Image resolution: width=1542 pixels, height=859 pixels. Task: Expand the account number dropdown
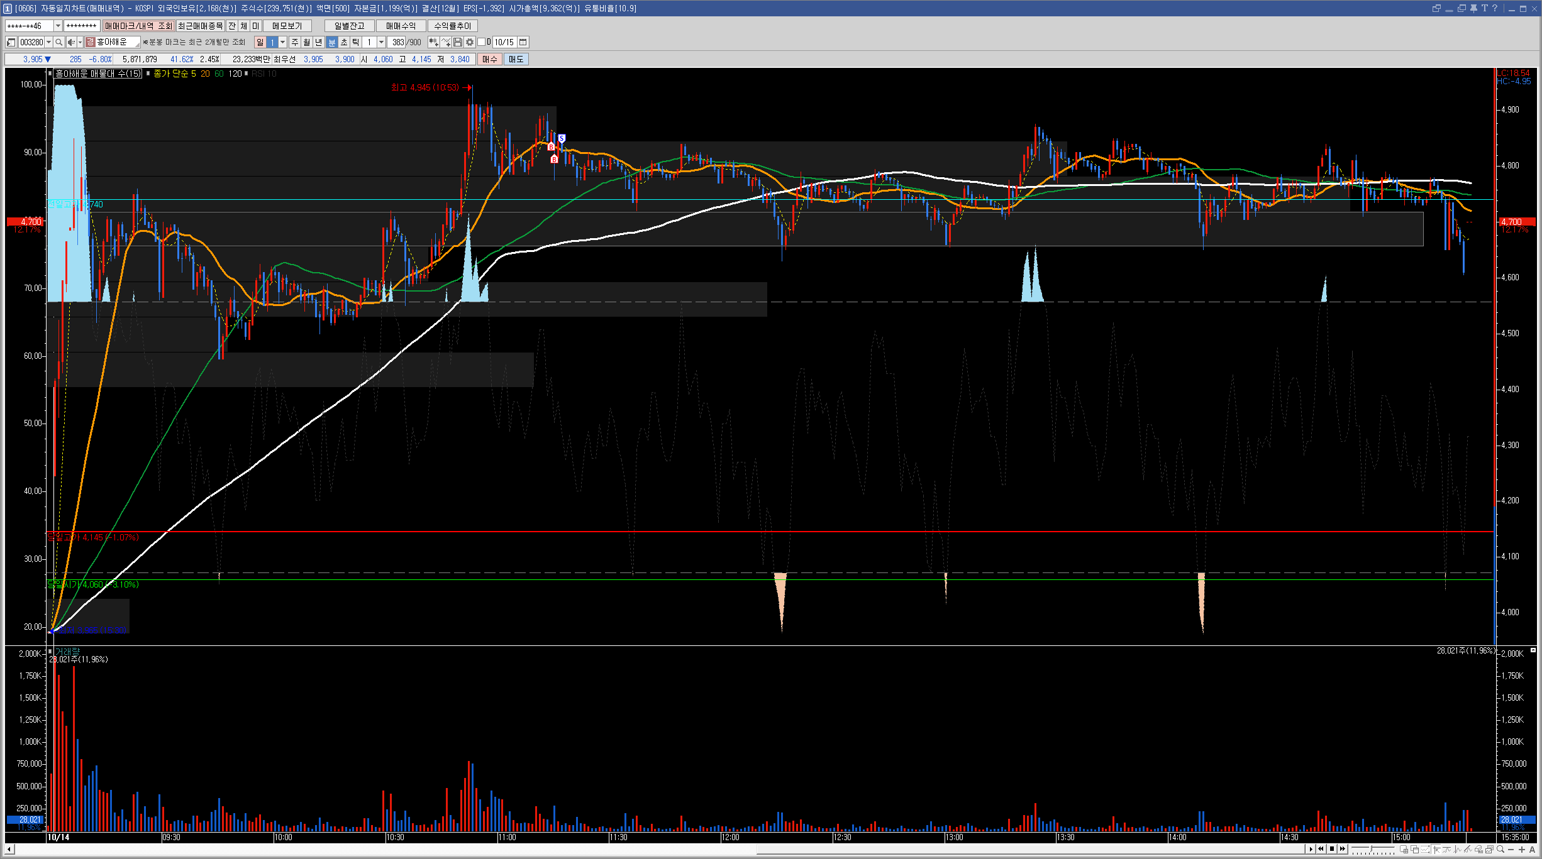coord(58,26)
